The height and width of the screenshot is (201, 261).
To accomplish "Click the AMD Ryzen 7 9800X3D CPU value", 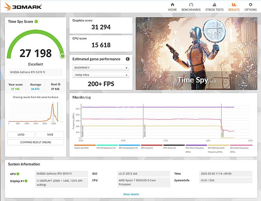I will pos(144,182).
